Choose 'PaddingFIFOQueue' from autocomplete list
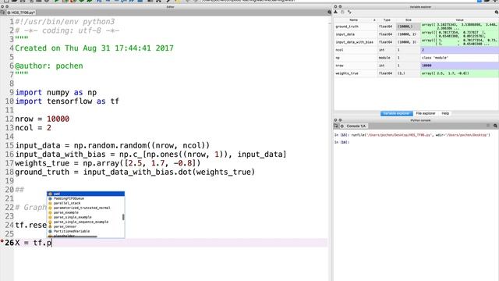 (x=85, y=198)
